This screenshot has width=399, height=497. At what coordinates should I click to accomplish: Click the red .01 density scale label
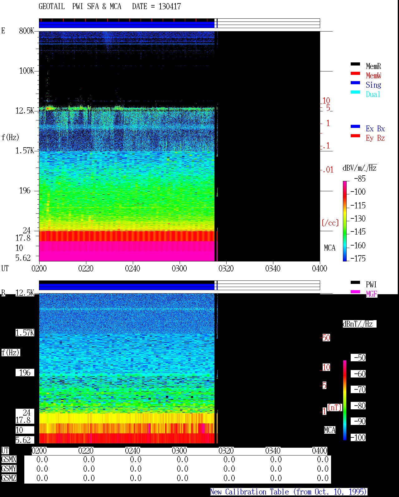tap(328, 170)
